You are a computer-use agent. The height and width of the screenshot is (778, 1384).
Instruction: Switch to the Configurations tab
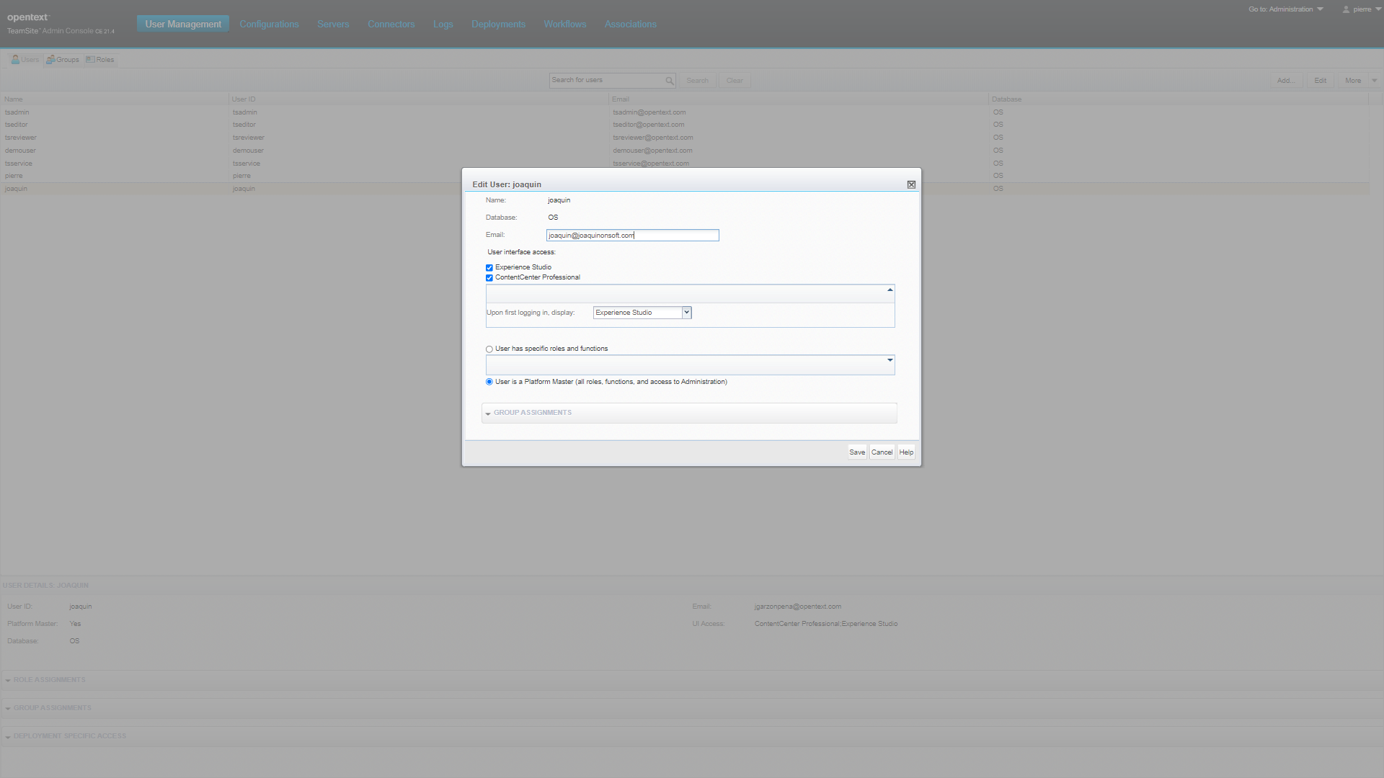tap(269, 24)
